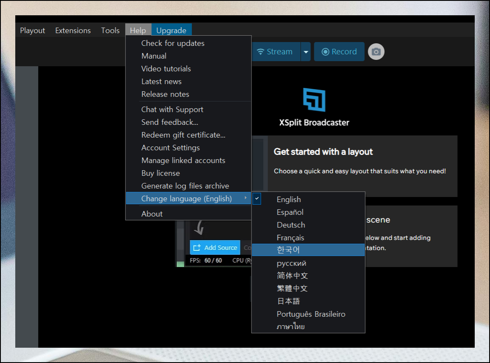Select Buy license
The image size is (490, 363).
pyautogui.click(x=188, y=173)
